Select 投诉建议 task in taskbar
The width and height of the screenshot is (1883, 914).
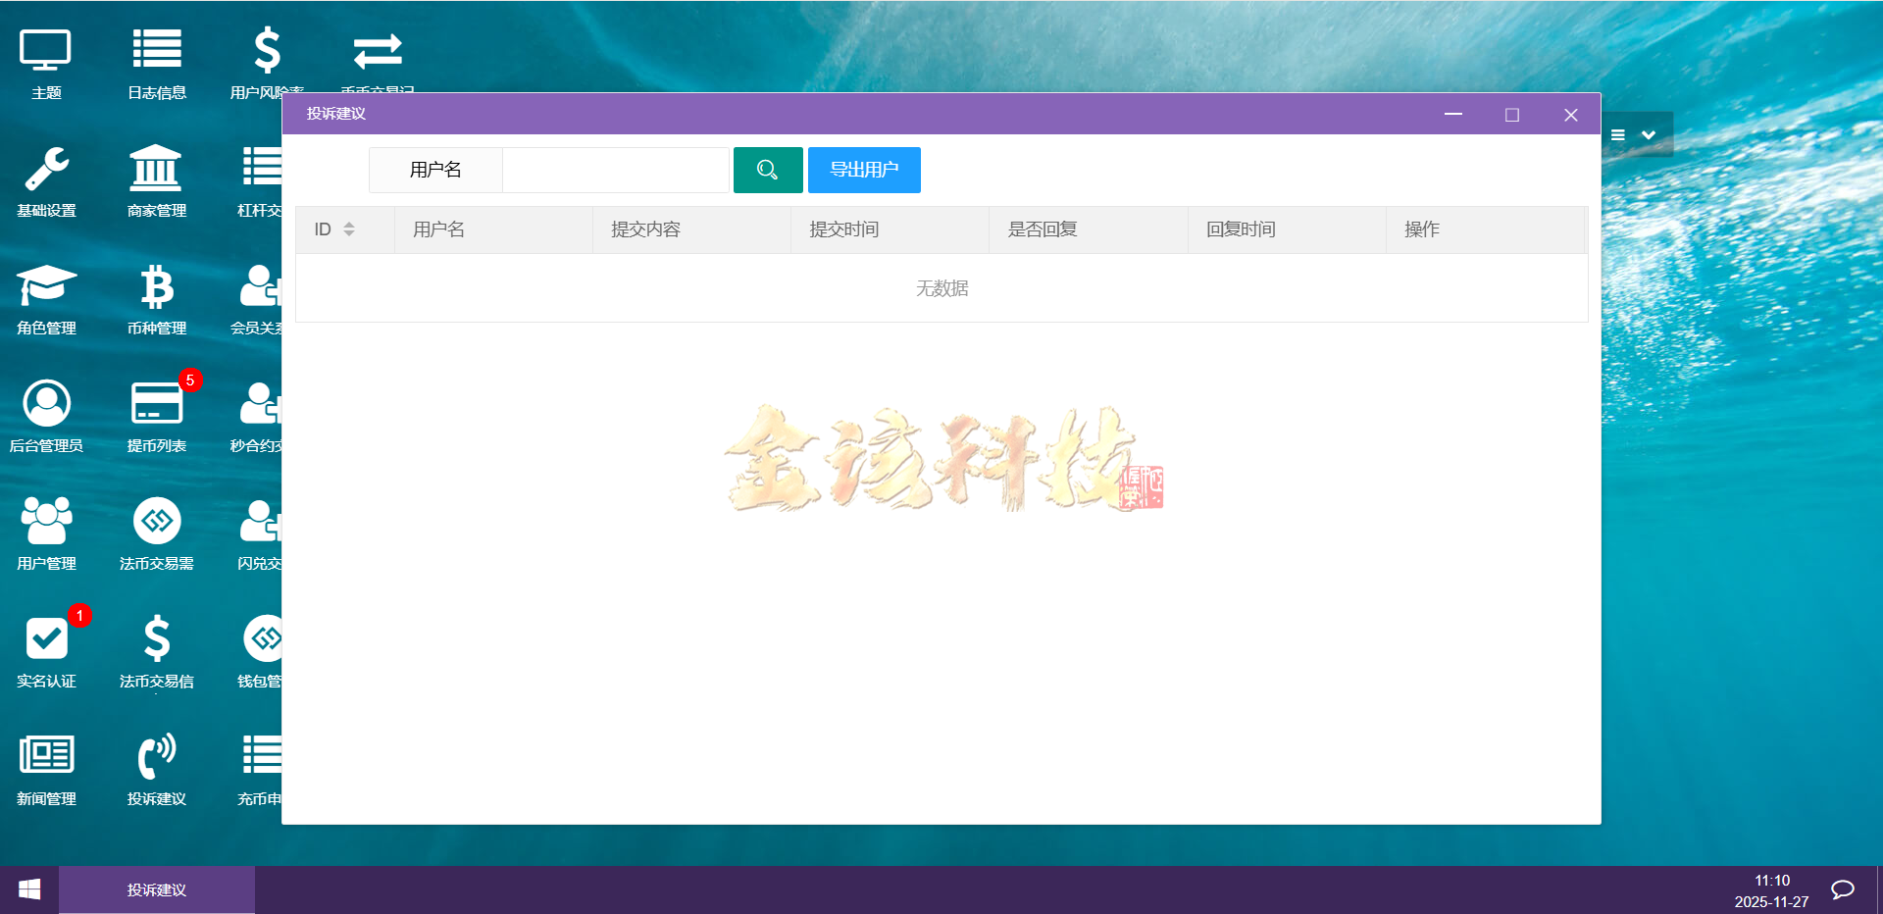pos(156,890)
